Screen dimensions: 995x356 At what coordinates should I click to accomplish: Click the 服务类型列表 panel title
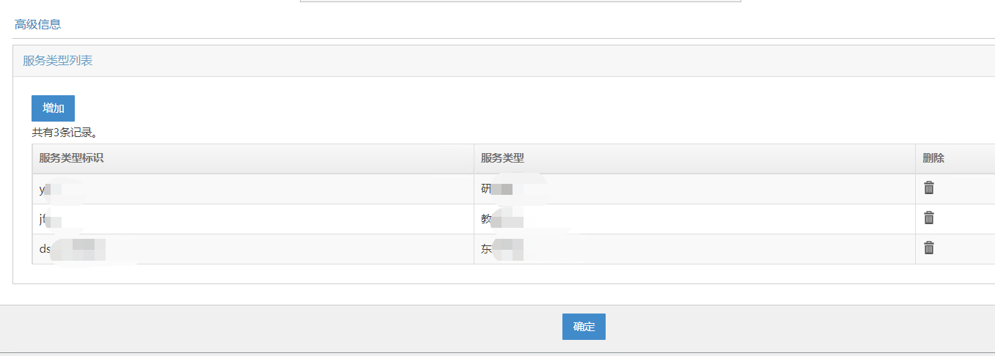coord(58,61)
